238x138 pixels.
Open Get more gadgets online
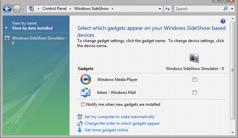106,130
